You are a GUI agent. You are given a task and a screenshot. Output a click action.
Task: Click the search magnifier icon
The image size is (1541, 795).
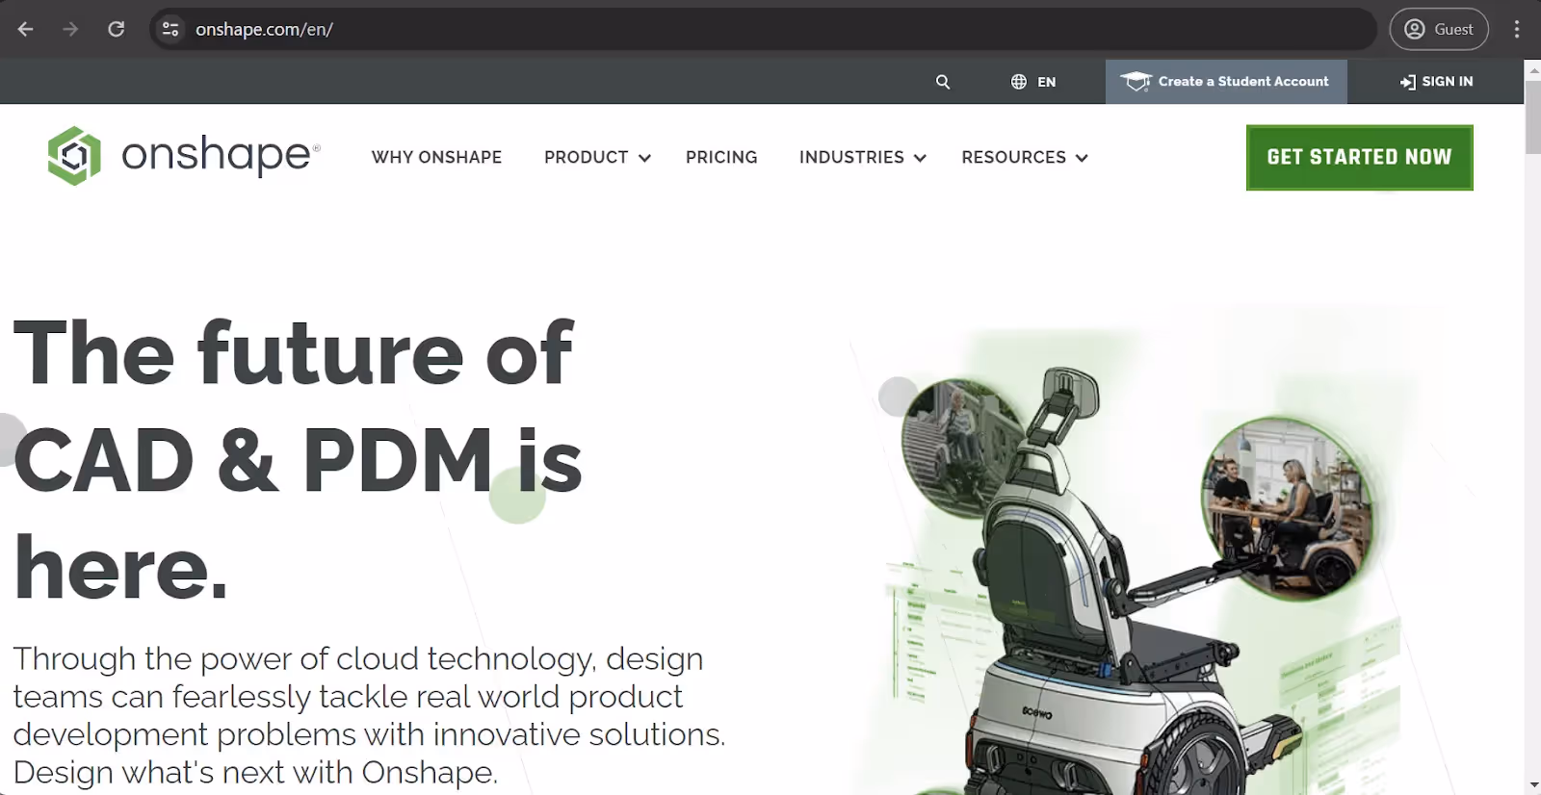point(943,82)
